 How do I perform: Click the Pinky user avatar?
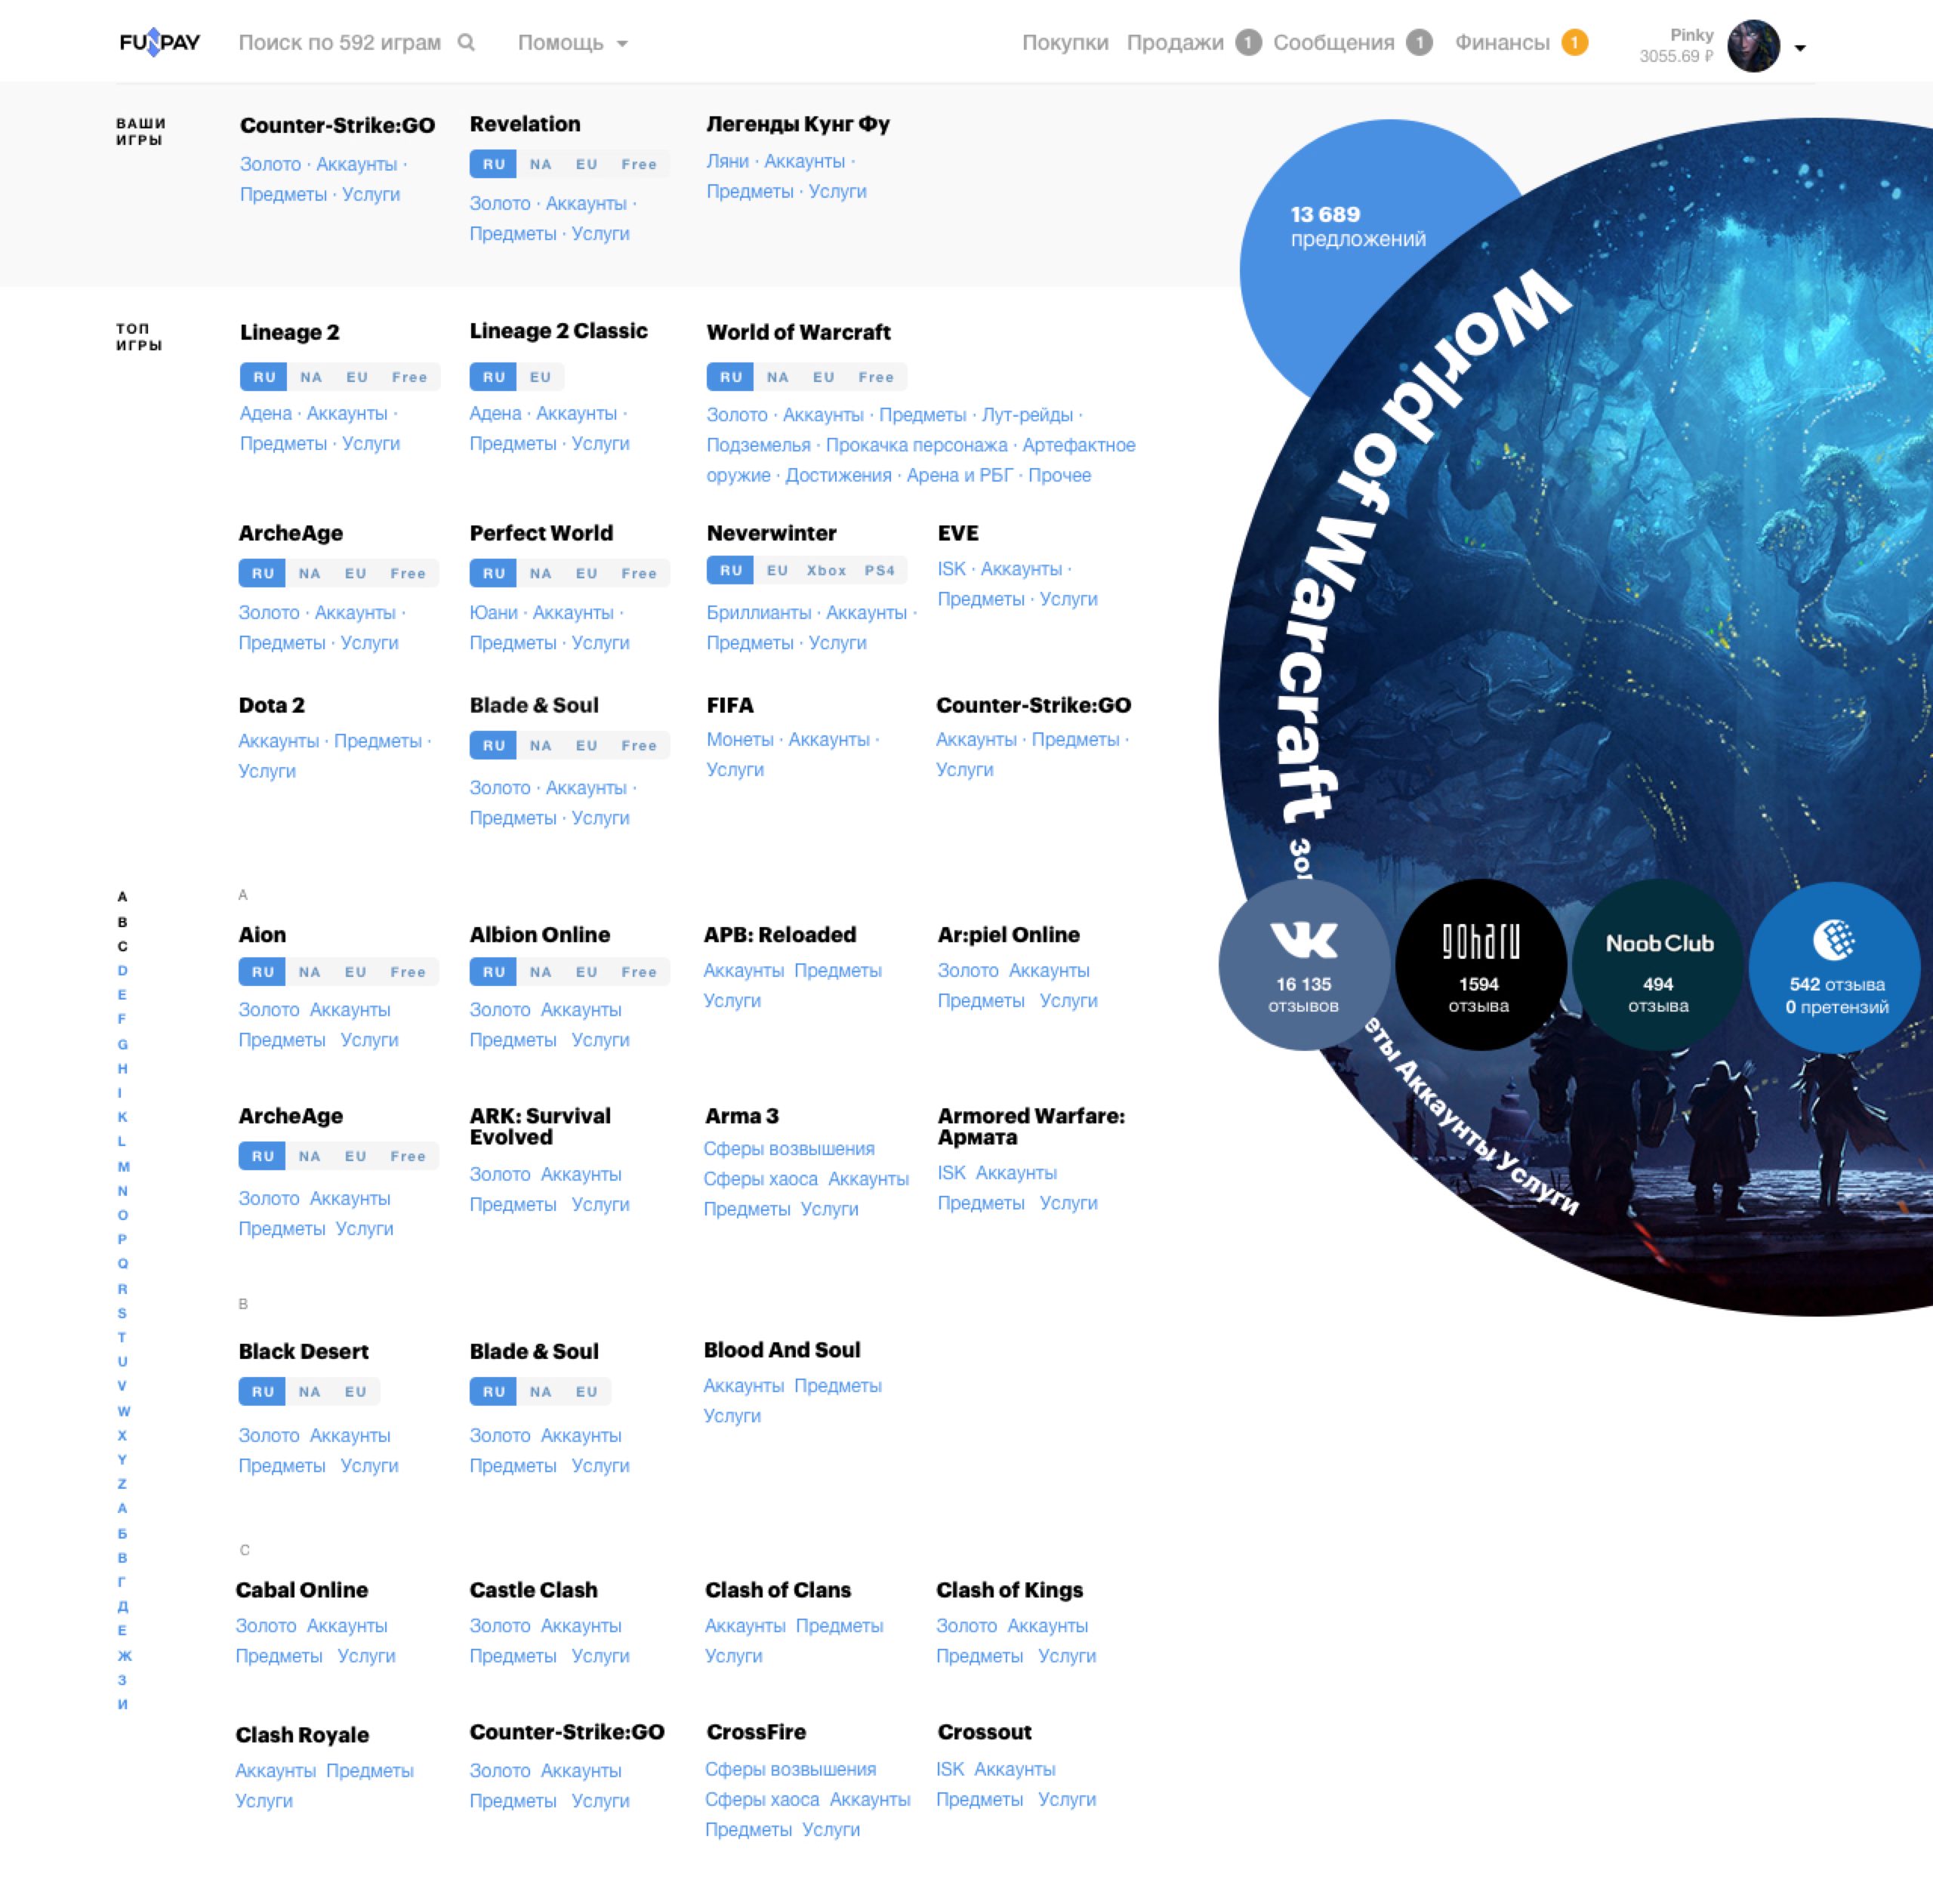(x=1753, y=46)
